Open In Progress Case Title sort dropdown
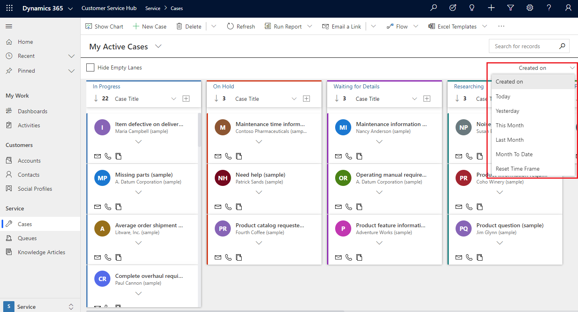578x312 pixels. tap(173, 99)
